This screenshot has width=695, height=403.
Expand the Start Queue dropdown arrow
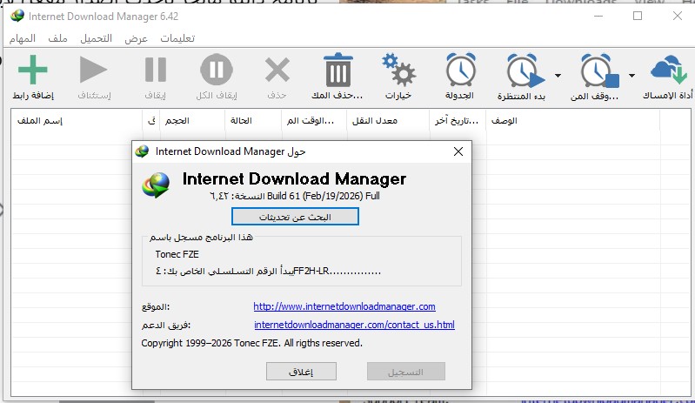558,76
